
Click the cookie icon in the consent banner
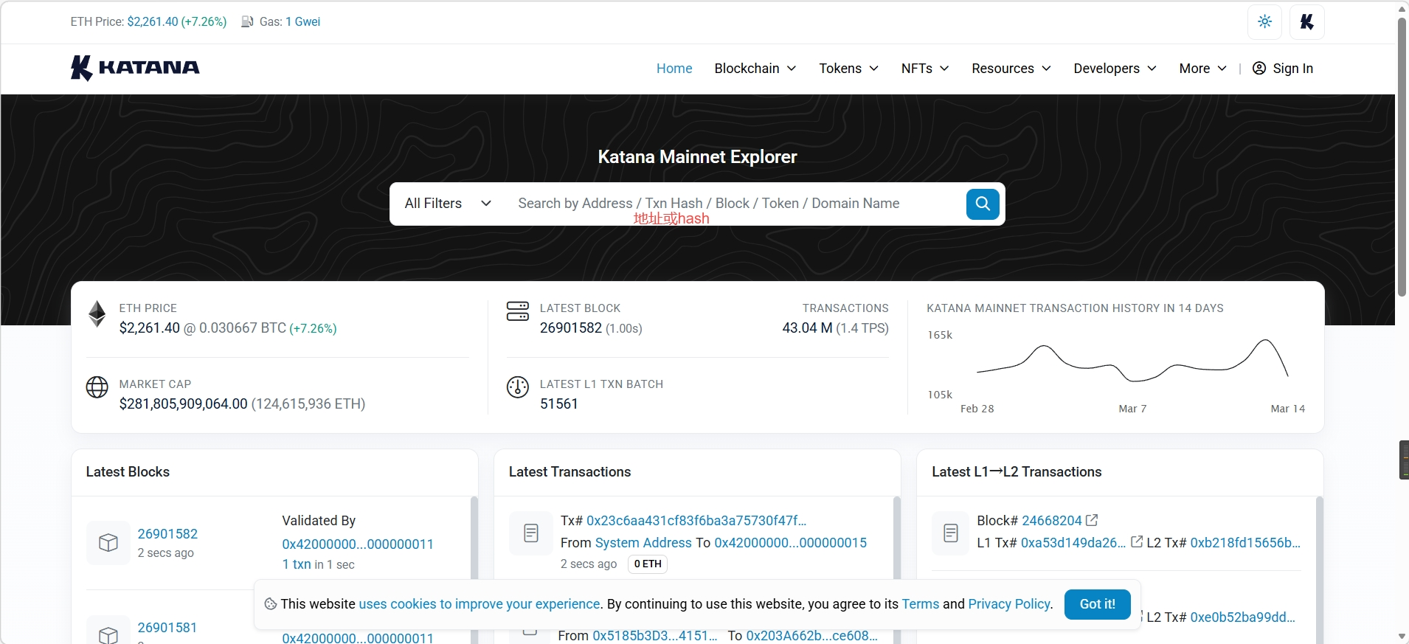(x=271, y=604)
